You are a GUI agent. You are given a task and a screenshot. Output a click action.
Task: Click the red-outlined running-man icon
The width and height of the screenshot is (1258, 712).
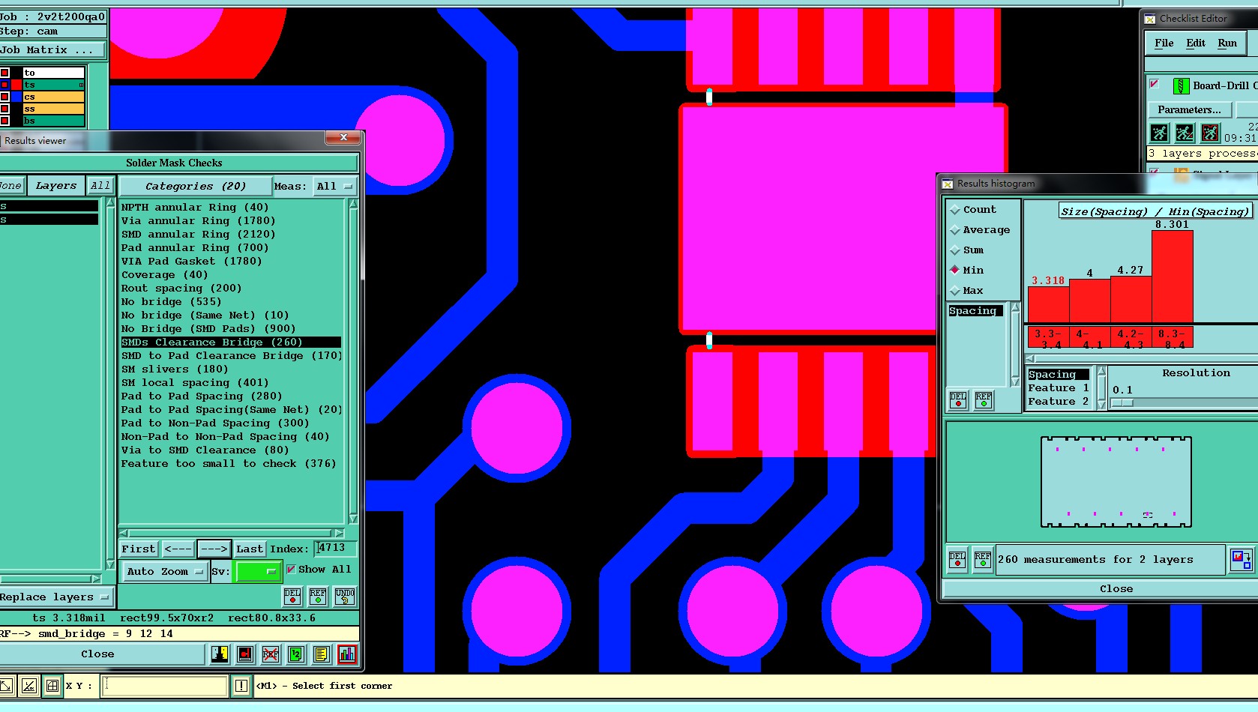[1211, 133]
